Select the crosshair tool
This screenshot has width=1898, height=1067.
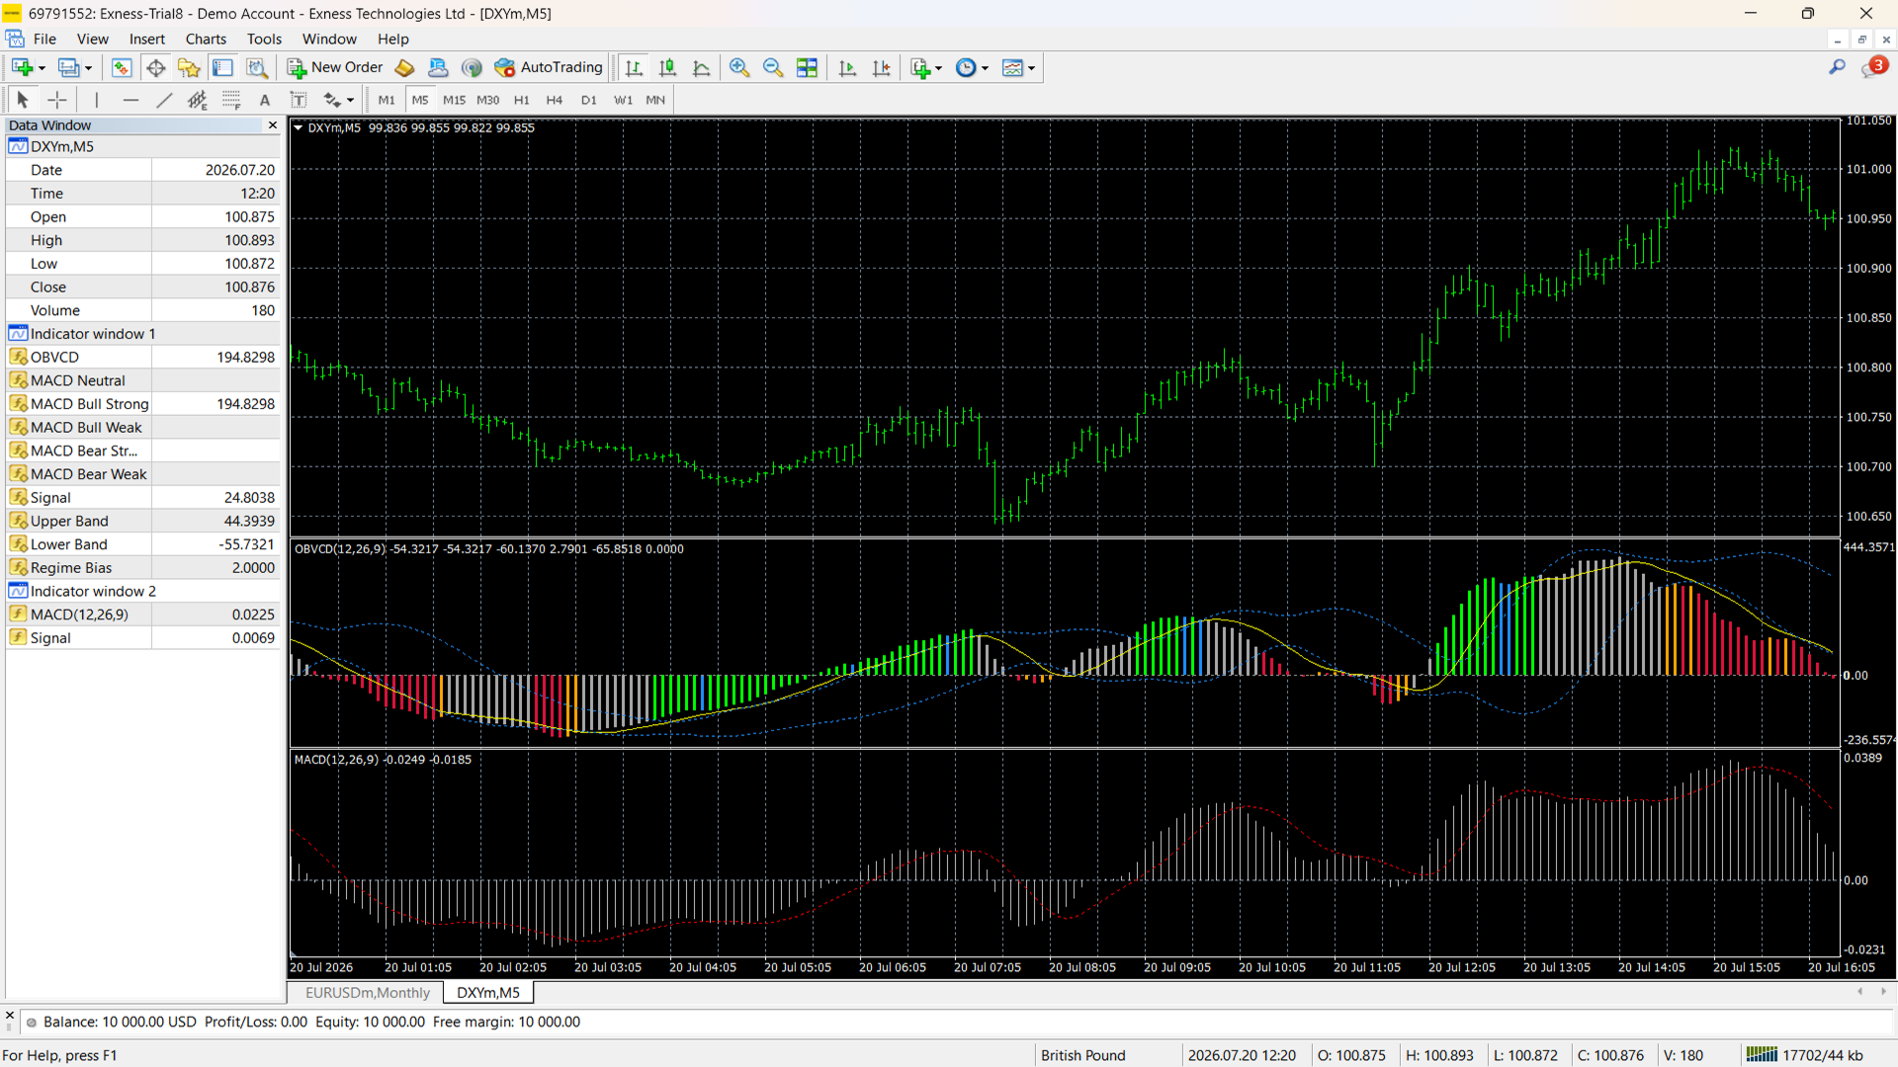(x=57, y=100)
